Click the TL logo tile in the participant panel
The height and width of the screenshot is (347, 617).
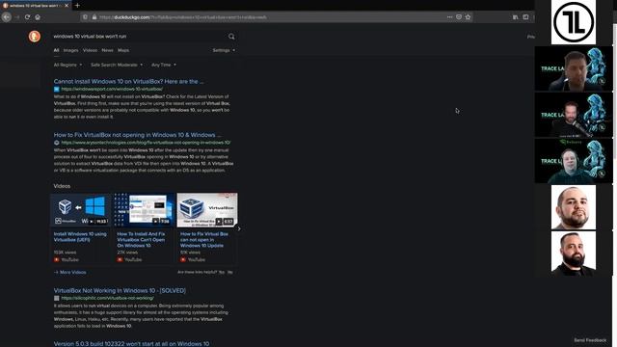(x=574, y=22)
